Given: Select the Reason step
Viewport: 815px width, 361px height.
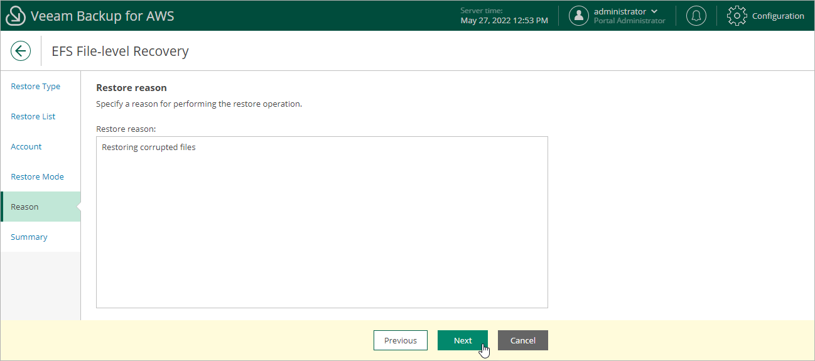Looking at the screenshot, I should coord(41,207).
